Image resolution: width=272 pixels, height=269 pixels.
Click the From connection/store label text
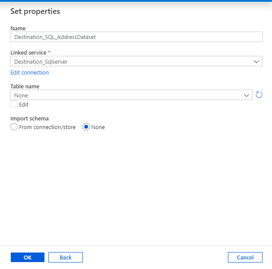[47, 127]
